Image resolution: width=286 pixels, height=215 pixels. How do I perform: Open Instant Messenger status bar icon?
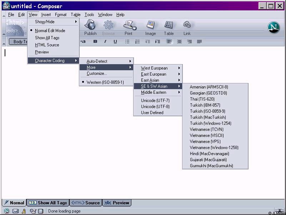[24, 211]
